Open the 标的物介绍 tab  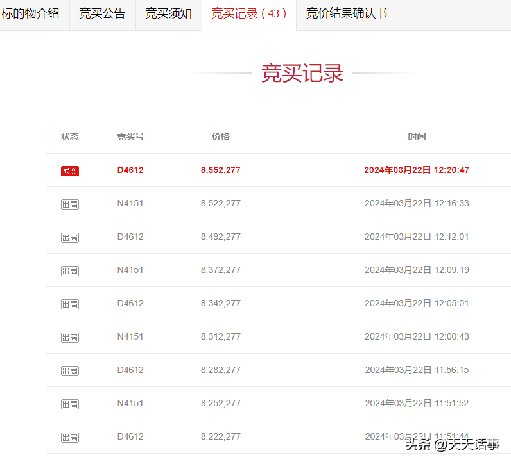31,13
